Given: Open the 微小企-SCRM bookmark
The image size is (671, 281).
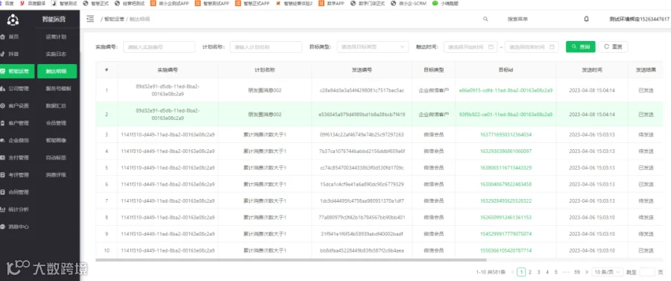Looking at the screenshot, I should pyautogui.click(x=409, y=3).
